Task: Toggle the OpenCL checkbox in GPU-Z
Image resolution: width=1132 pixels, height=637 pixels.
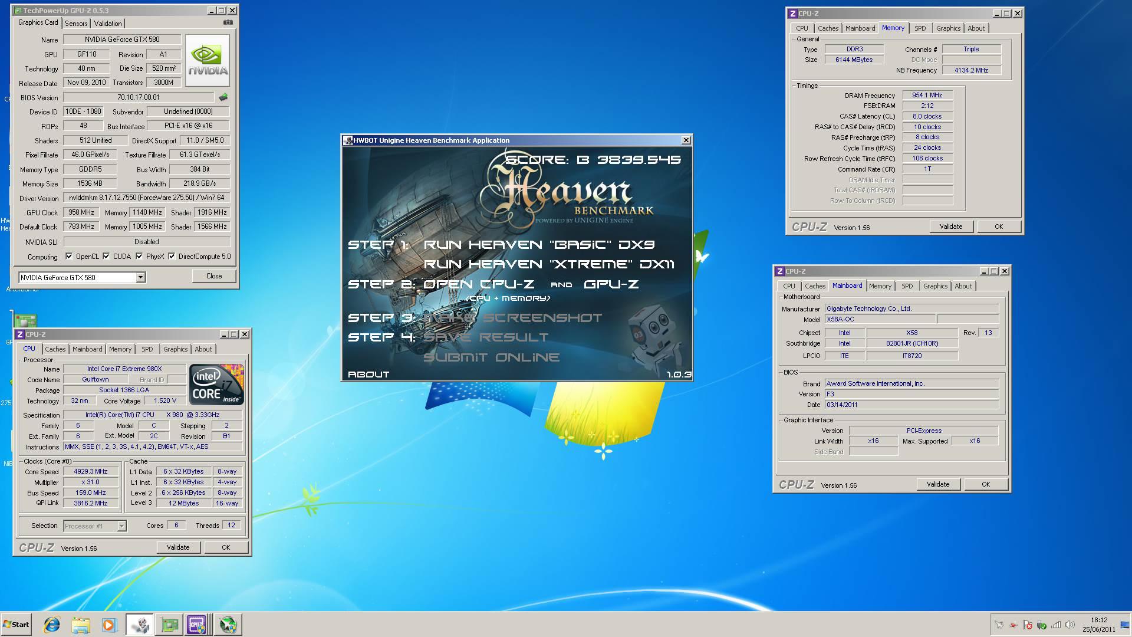Action: [69, 257]
